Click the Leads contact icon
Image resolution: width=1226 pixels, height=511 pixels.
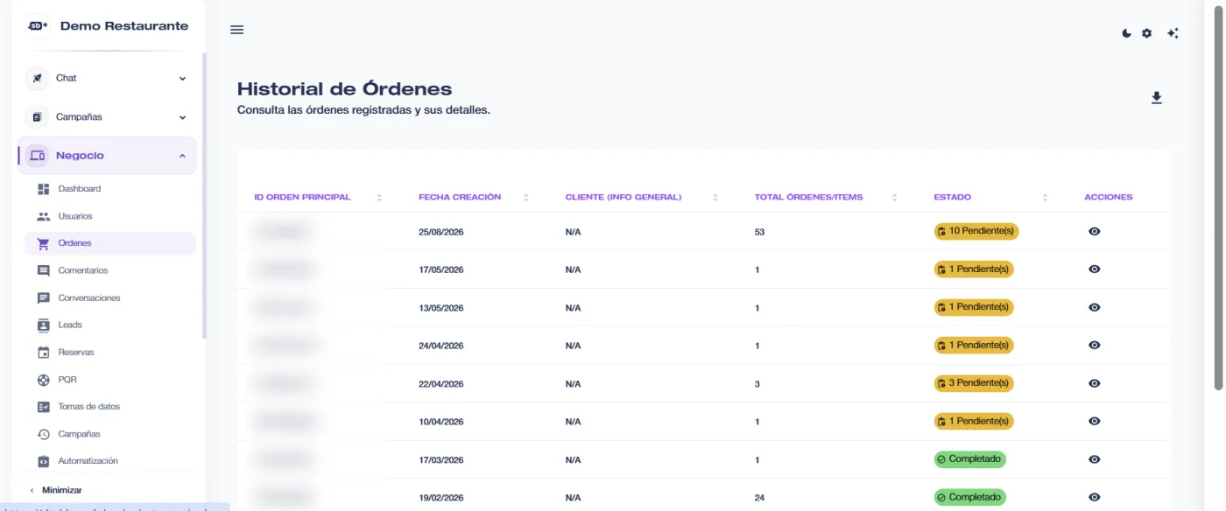pos(44,325)
